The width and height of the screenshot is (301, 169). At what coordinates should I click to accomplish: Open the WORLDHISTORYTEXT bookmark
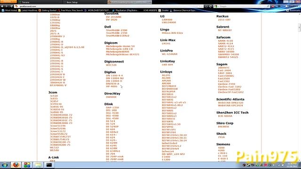pyautogui.click(x=97, y=10)
